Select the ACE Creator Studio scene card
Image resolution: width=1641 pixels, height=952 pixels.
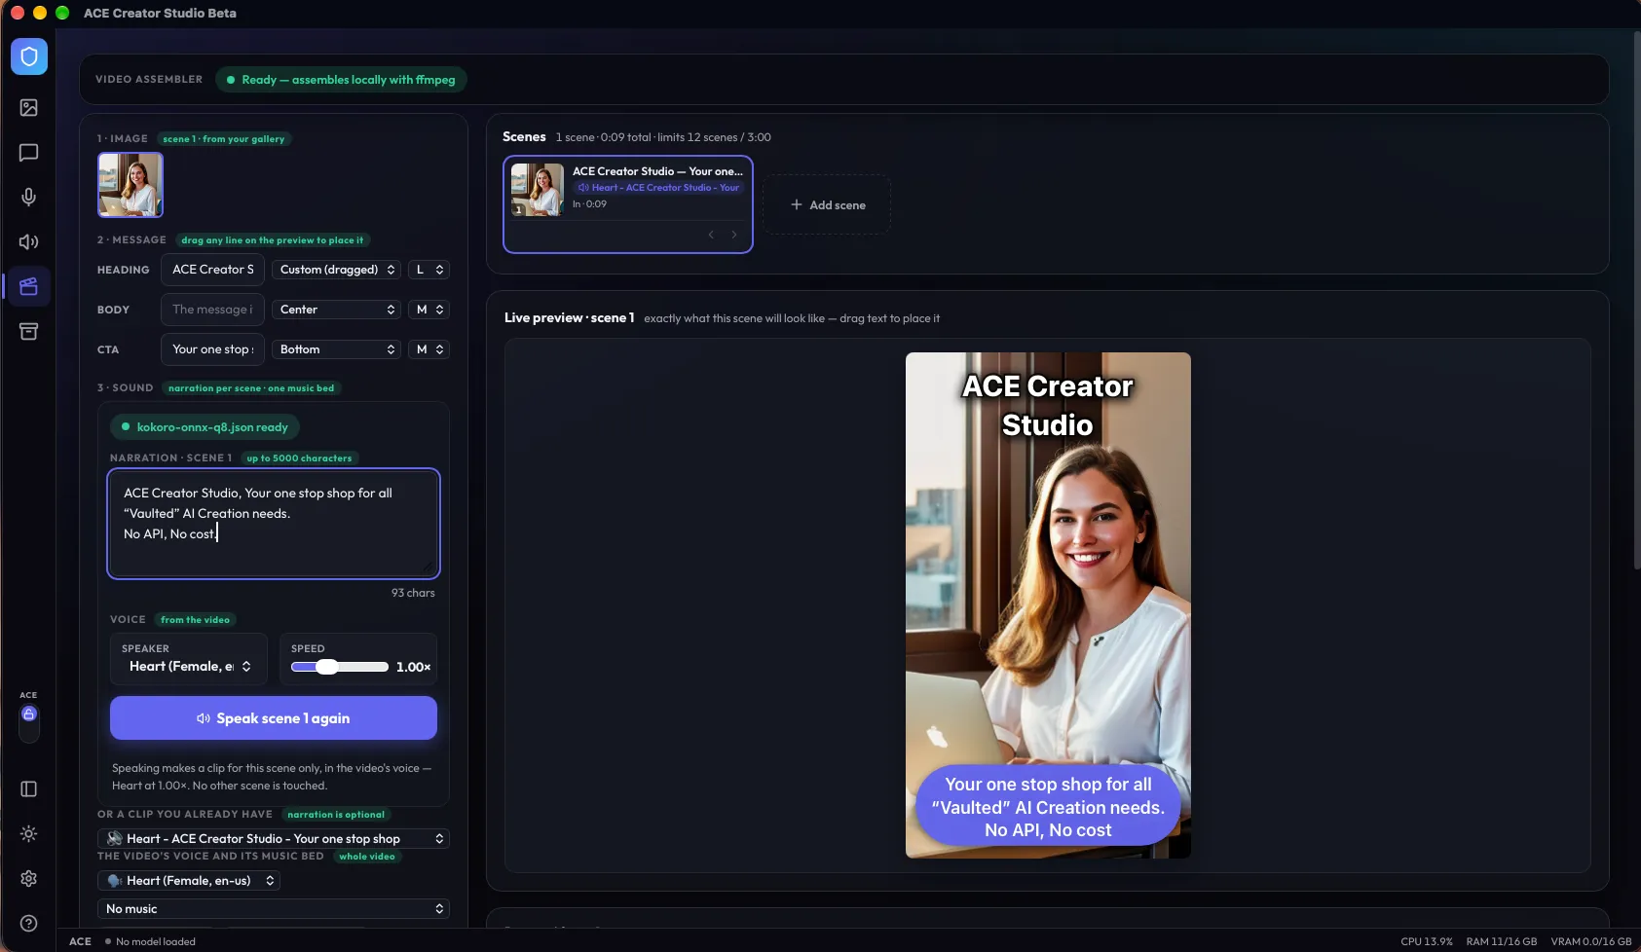pyautogui.click(x=628, y=204)
